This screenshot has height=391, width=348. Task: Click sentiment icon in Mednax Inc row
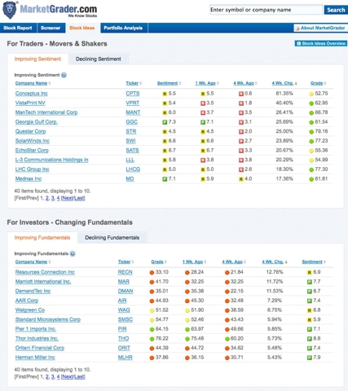165,179
